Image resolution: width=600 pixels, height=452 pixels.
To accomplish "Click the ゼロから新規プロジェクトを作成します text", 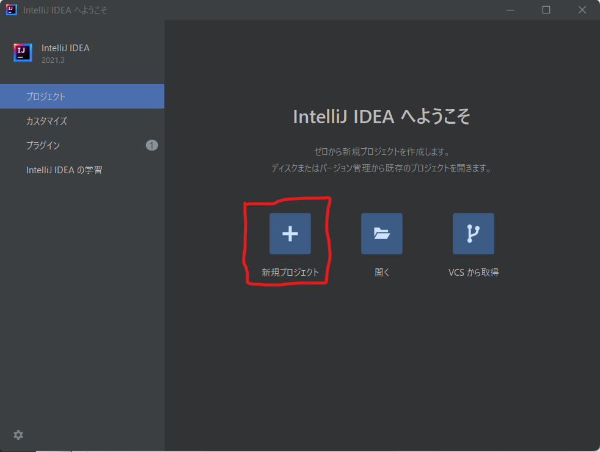I will pos(381,151).
